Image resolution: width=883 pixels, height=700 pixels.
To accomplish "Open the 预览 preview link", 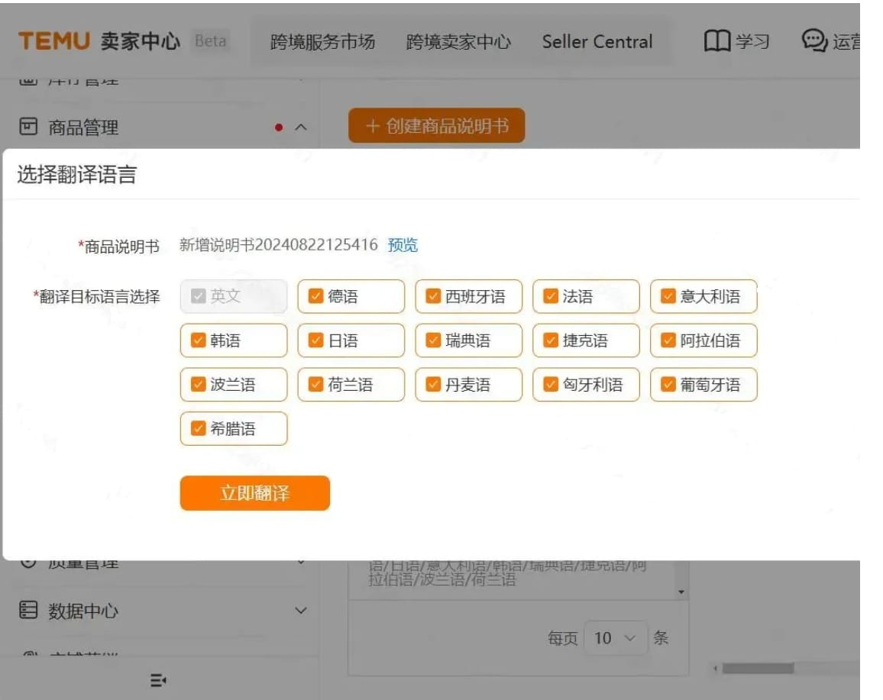I will (x=403, y=245).
